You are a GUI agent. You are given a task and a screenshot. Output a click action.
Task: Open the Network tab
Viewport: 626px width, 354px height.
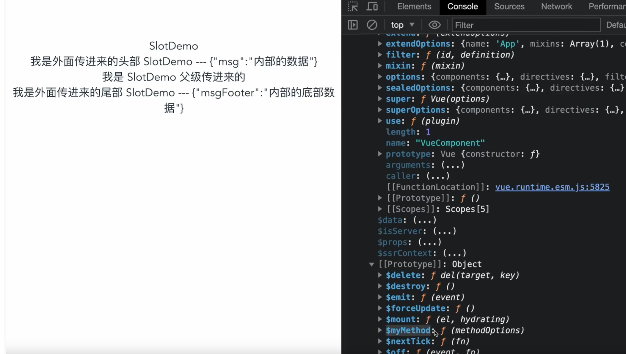[x=556, y=7]
